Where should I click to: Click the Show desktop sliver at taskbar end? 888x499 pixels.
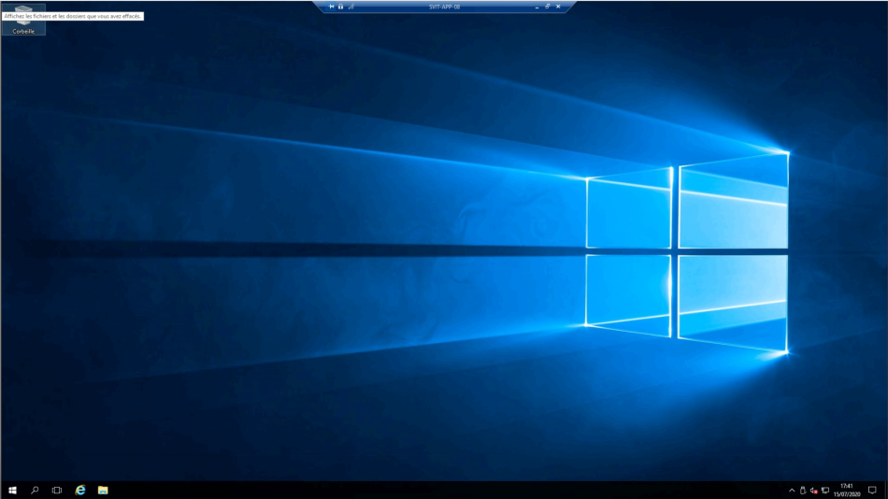tap(886, 490)
